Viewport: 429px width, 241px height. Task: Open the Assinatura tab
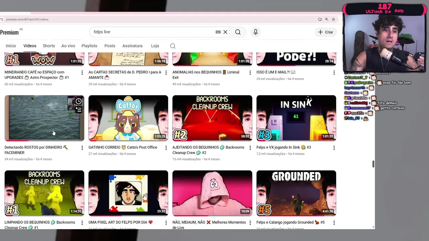pyautogui.click(x=132, y=46)
